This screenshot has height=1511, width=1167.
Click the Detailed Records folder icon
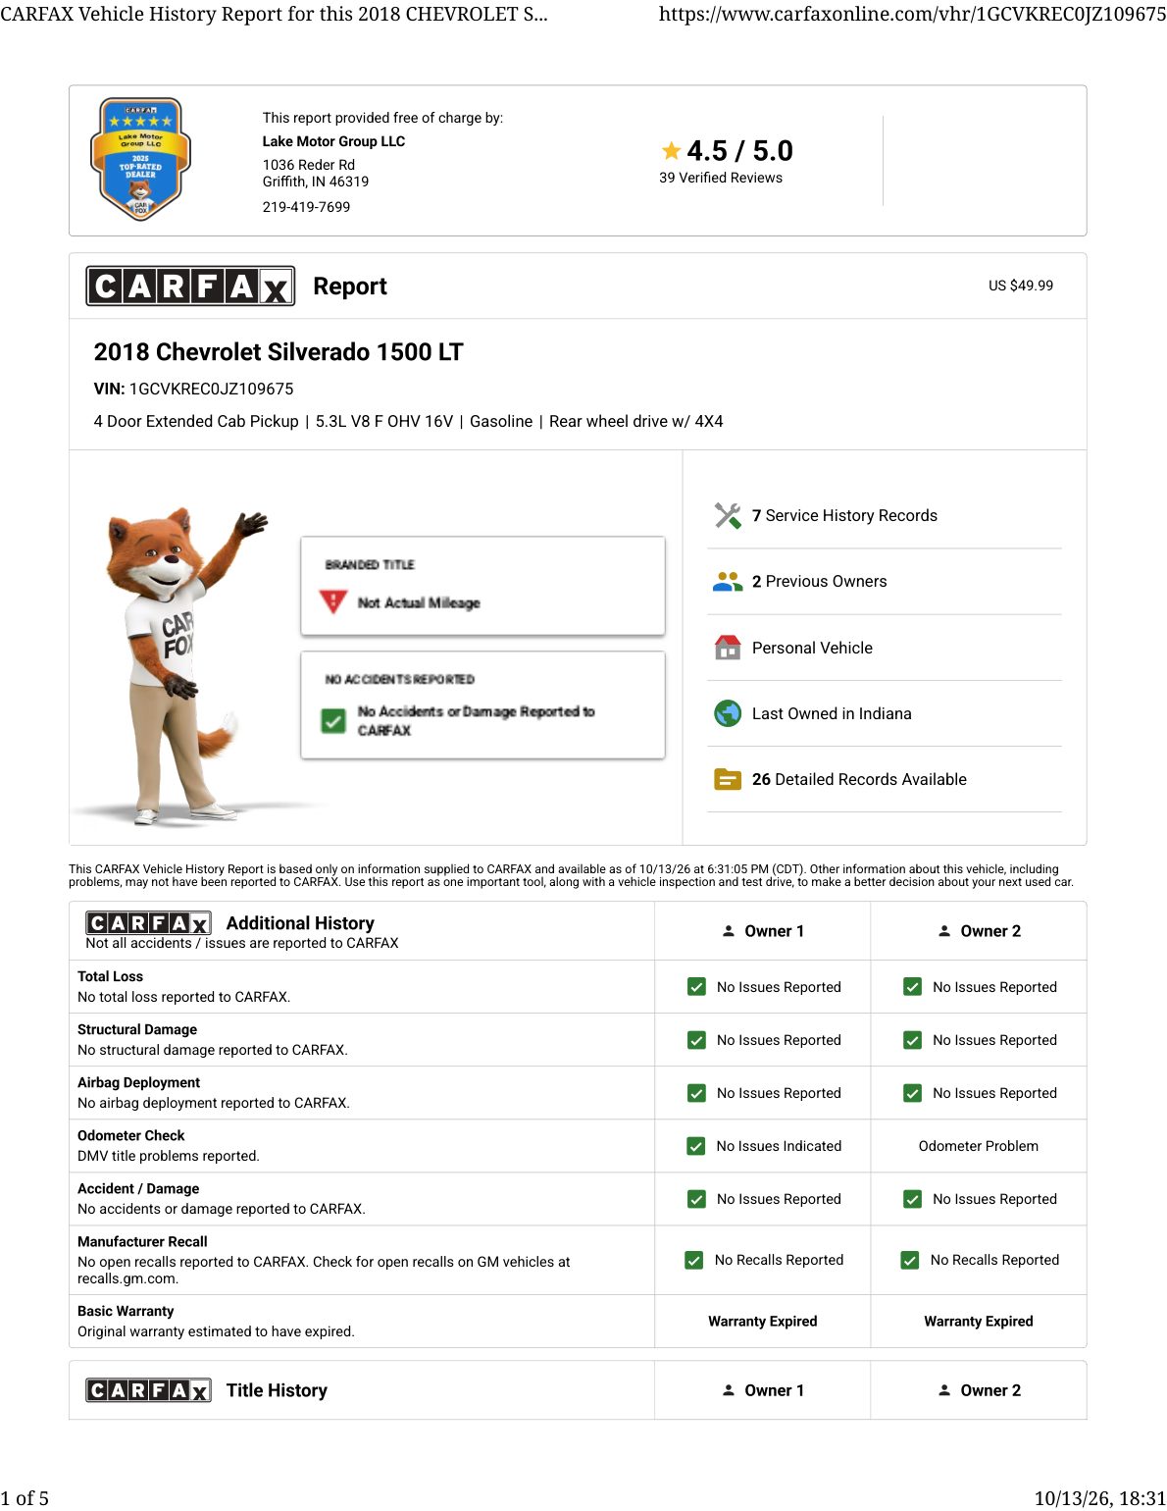[728, 779]
